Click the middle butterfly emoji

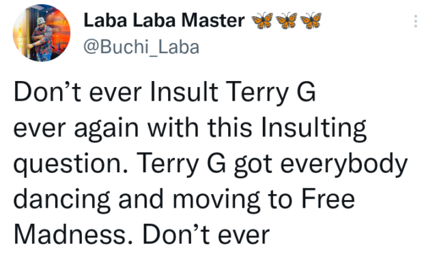pyautogui.click(x=287, y=20)
